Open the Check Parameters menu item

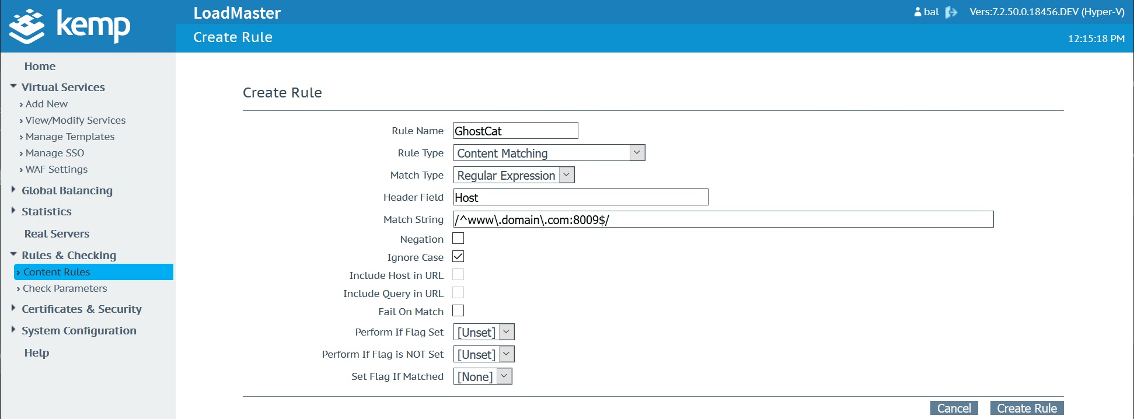[65, 288]
